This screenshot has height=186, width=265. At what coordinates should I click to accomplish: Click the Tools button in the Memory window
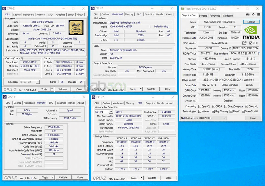pyautogui.click(x=45, y=177)
